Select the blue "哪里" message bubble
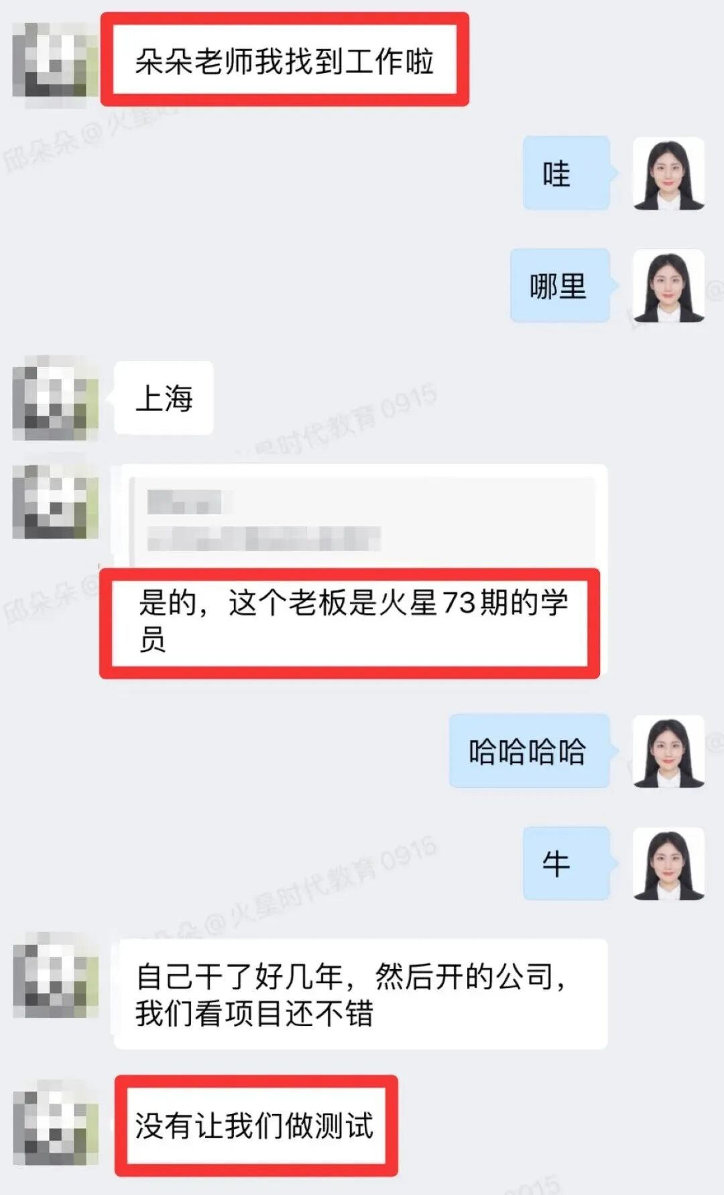The height and width of the screenshot is (1195, 724). click(x=560, y=286)
